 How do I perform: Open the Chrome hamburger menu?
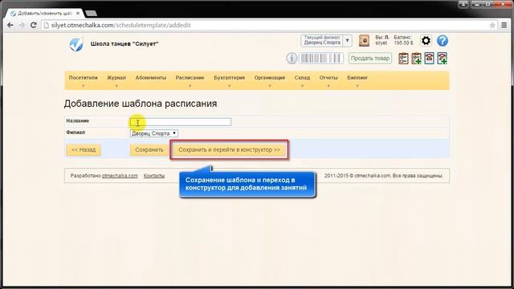coord(504,25)
